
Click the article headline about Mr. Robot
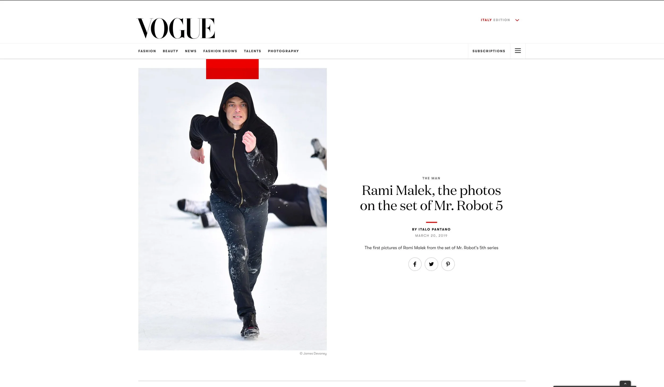click(x=431, y=198)
